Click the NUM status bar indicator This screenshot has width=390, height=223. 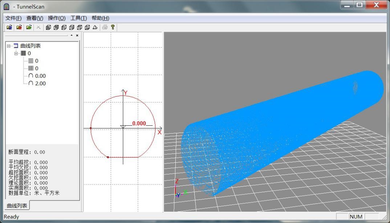(x=356, y=216)
